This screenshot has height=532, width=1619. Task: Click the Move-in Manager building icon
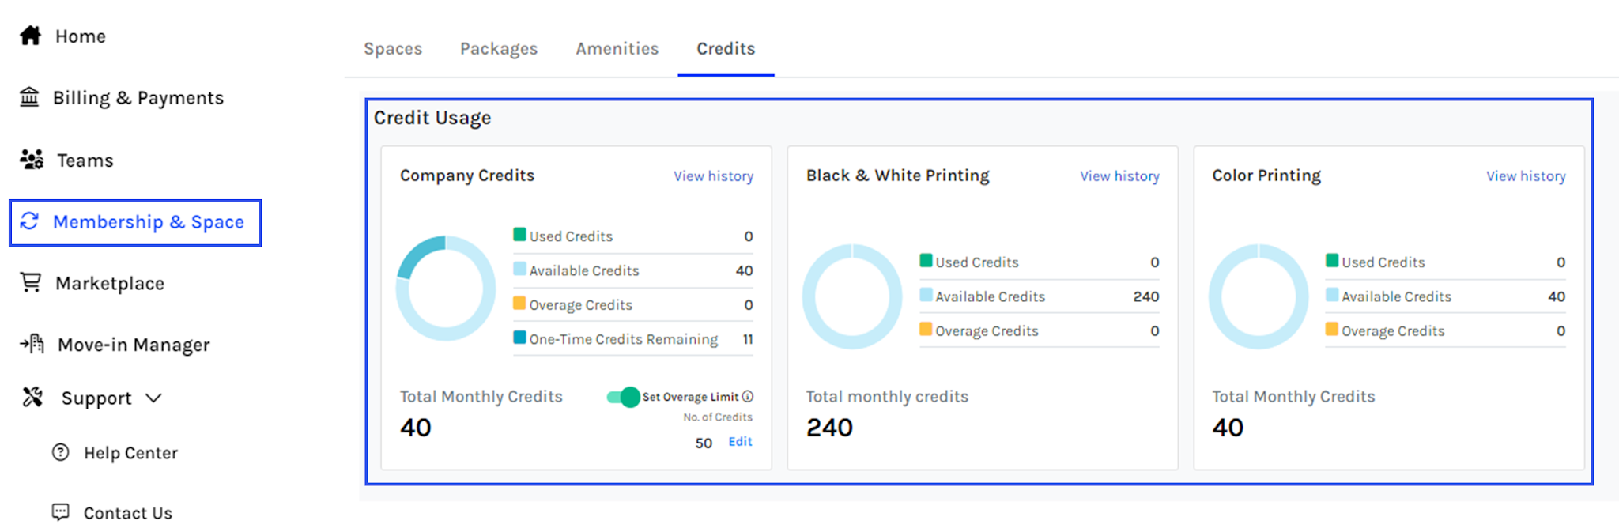tap(32, 344)
